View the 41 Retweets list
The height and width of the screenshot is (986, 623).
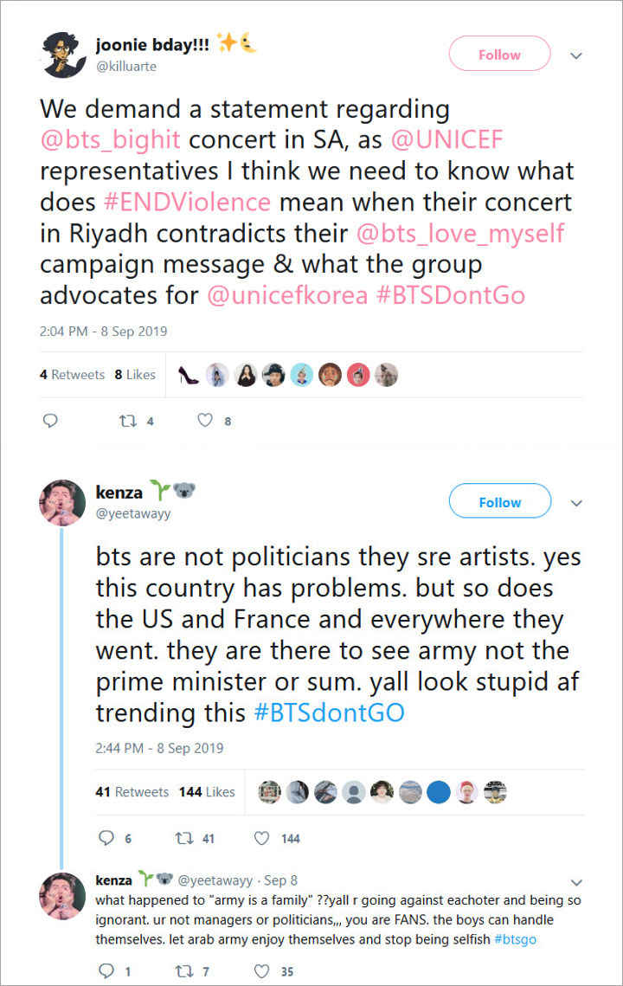tap(132, 791)
